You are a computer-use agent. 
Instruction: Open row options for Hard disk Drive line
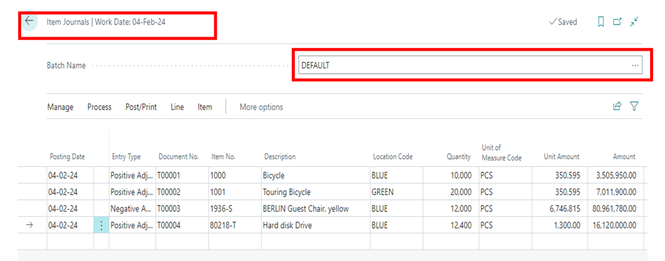point(101,225)
